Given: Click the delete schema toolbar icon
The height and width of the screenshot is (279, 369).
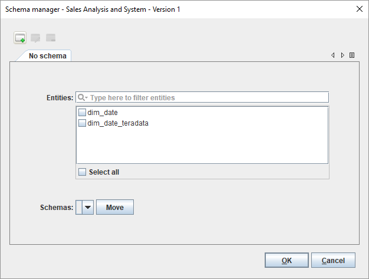Looking at the screenshot, I should (51, 38).
